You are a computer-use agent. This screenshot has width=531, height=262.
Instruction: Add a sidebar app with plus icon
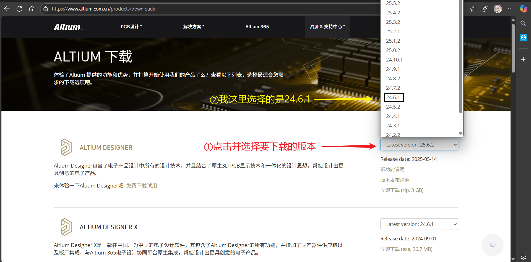click(523, 59)
